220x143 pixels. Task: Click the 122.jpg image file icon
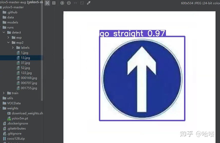point(18,73)
